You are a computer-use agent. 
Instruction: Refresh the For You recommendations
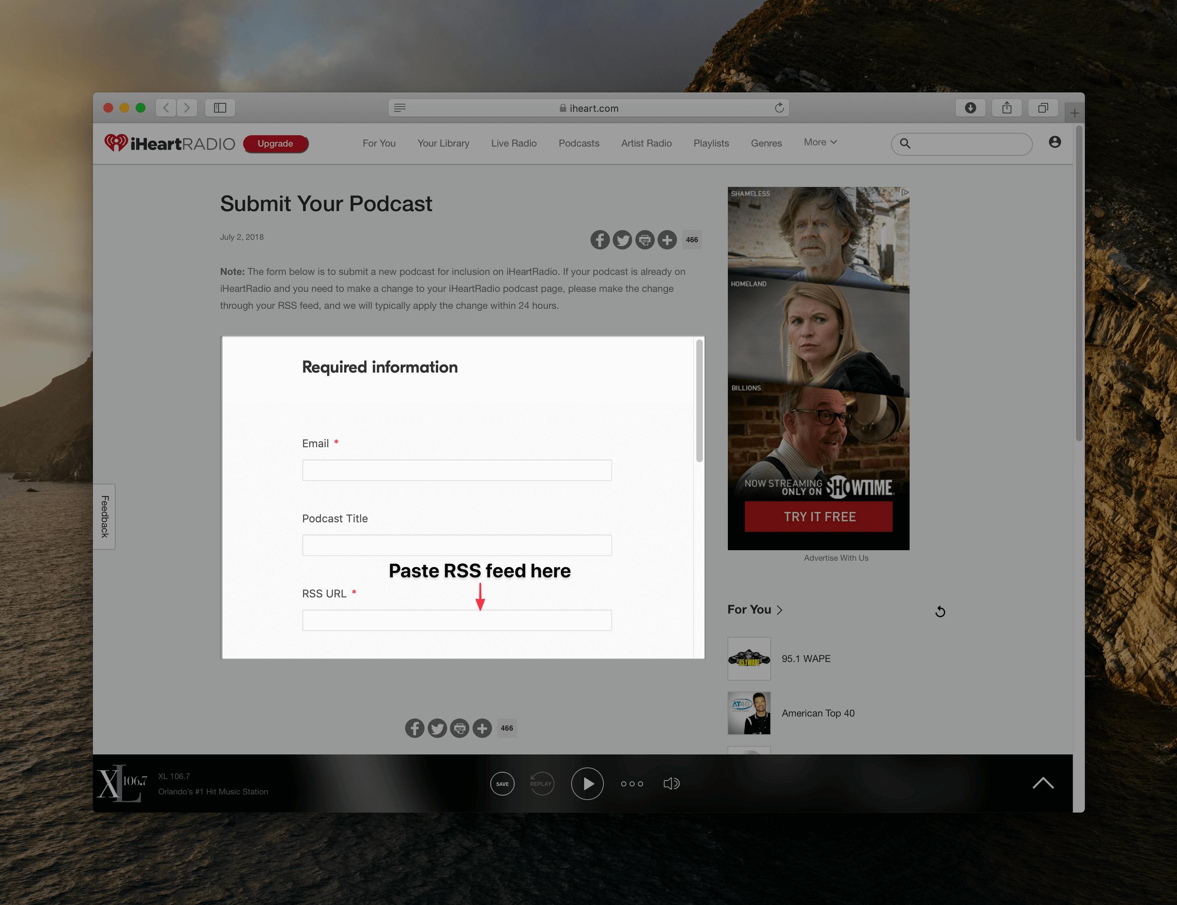940,612
